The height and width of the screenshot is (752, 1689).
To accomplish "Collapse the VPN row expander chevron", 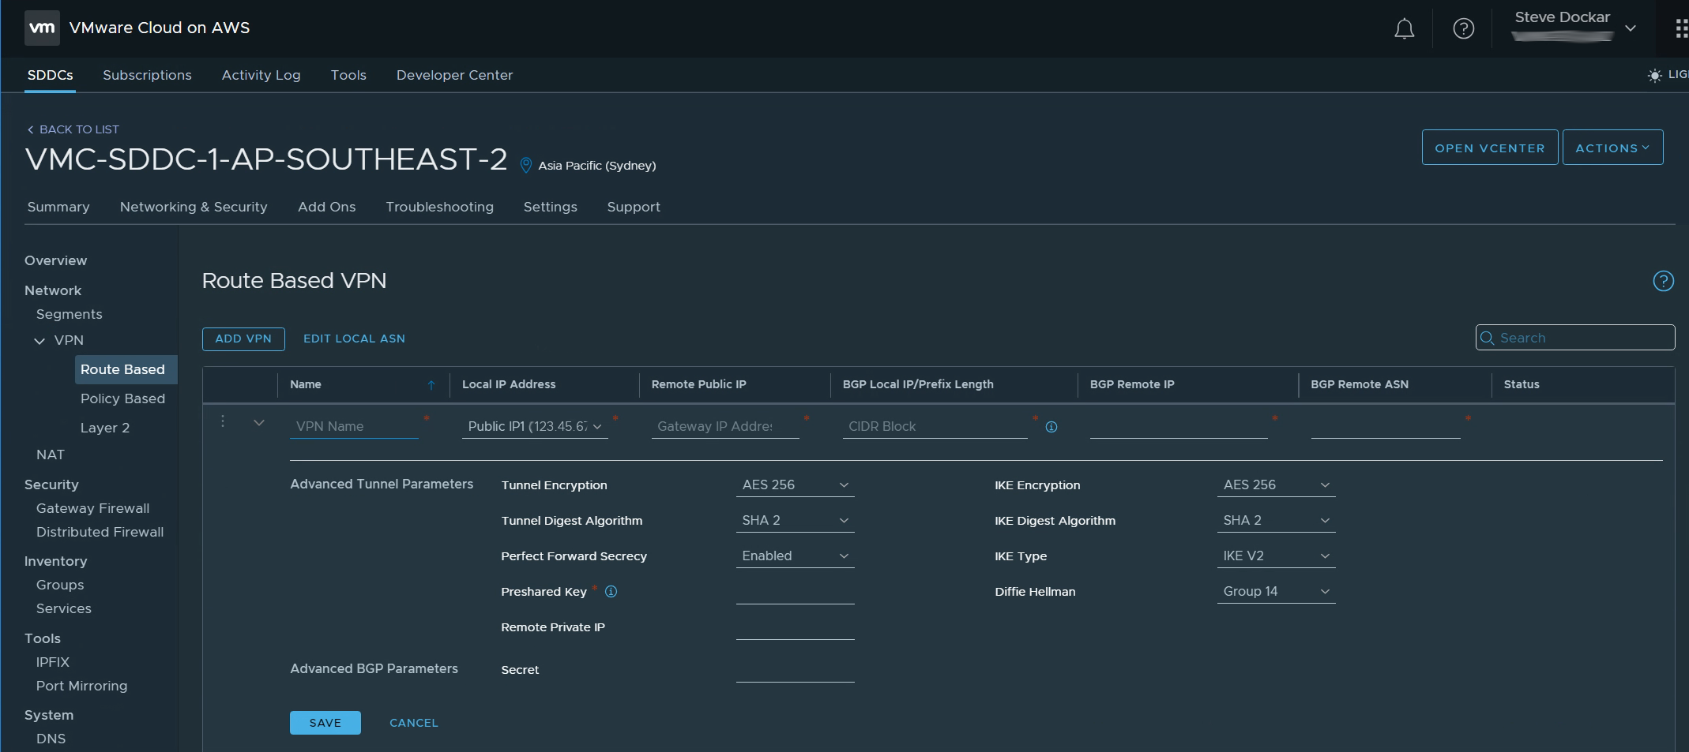I will [259, 423].
